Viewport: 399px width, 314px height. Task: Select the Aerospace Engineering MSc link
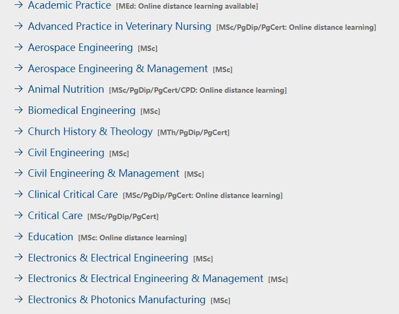(80, 48)
